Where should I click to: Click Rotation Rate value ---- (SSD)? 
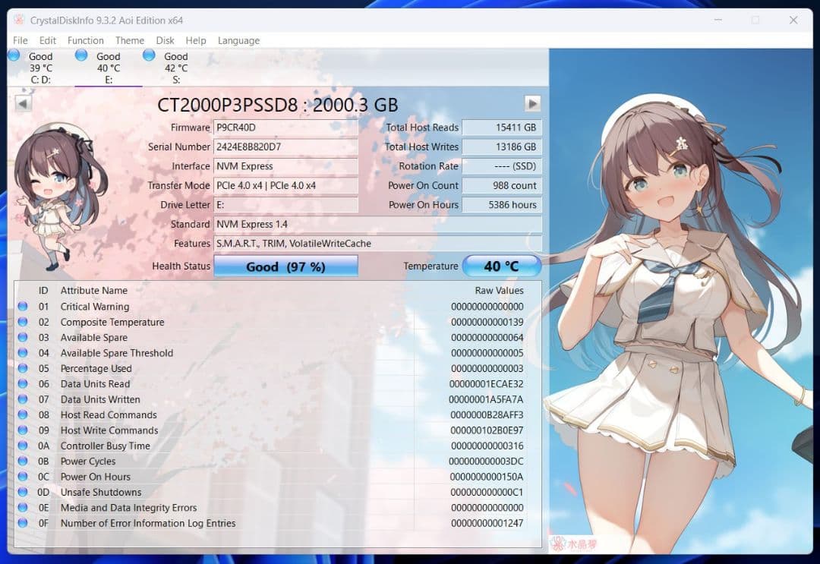(x=502, y=166)
